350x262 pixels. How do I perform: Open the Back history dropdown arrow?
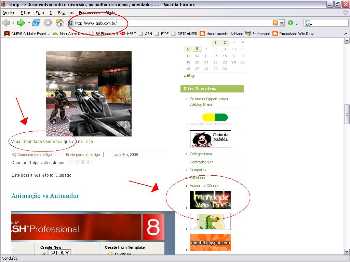13,23
